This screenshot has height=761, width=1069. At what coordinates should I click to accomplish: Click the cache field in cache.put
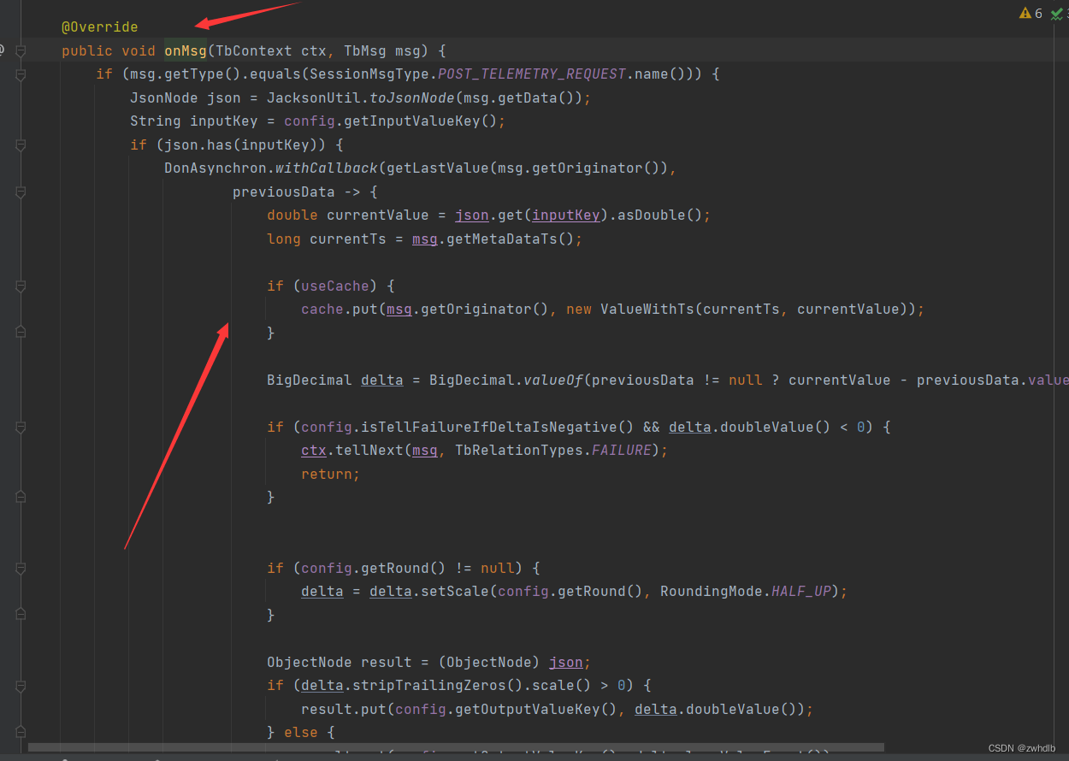pos(322,310)
